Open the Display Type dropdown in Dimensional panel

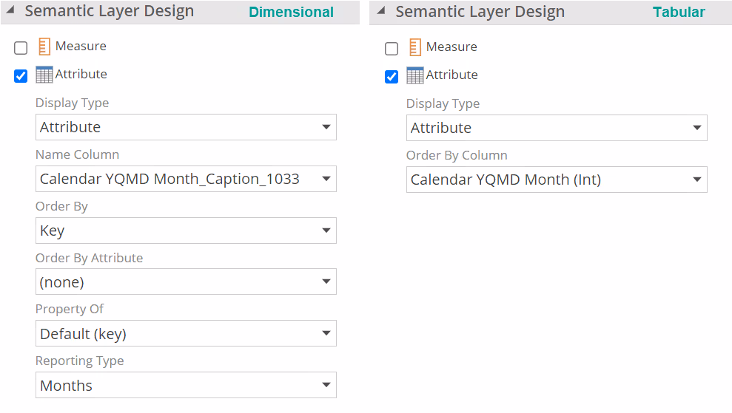pos(186,127)
